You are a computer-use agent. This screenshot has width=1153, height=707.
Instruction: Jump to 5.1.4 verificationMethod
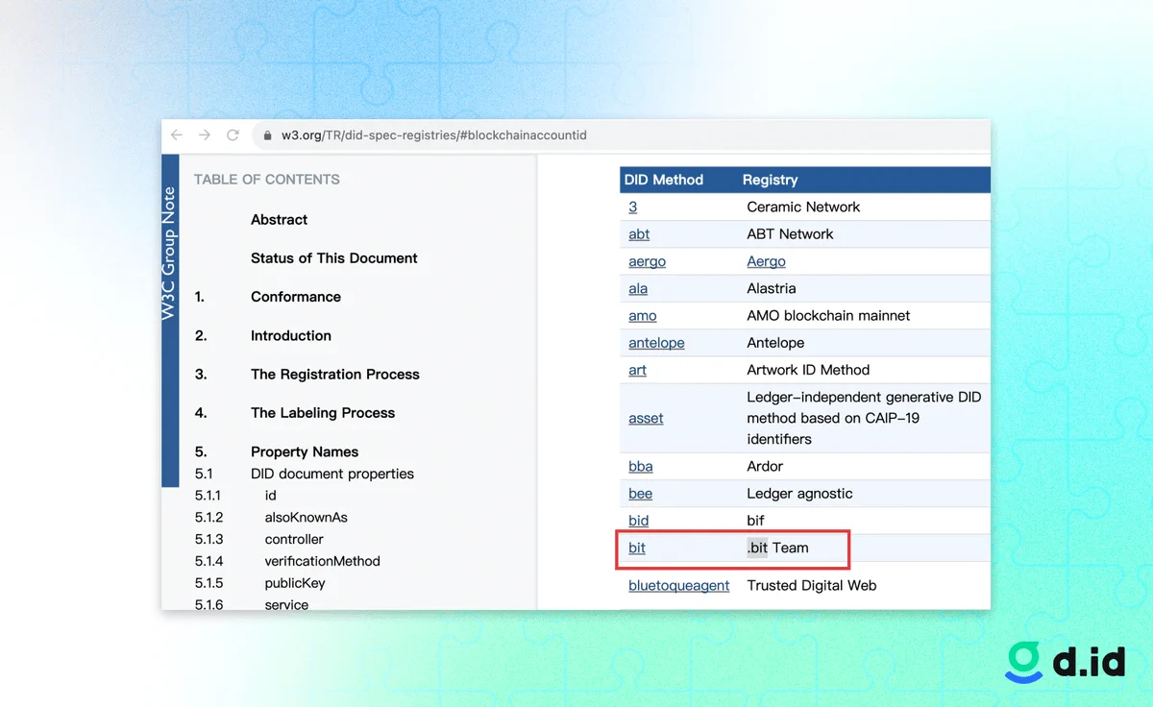tap(322, 561)
